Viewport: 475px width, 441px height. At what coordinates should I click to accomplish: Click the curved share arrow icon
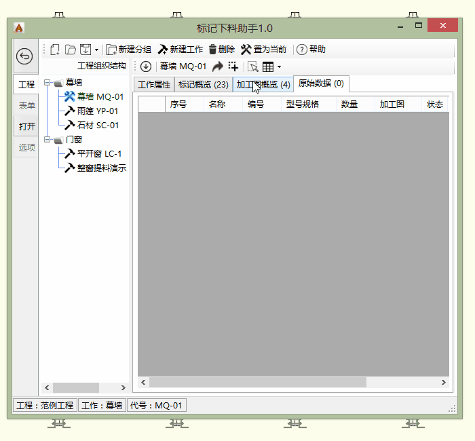(218, 66)
